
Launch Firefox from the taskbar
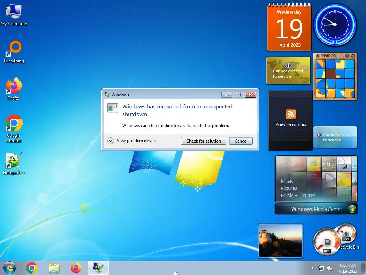76,268
